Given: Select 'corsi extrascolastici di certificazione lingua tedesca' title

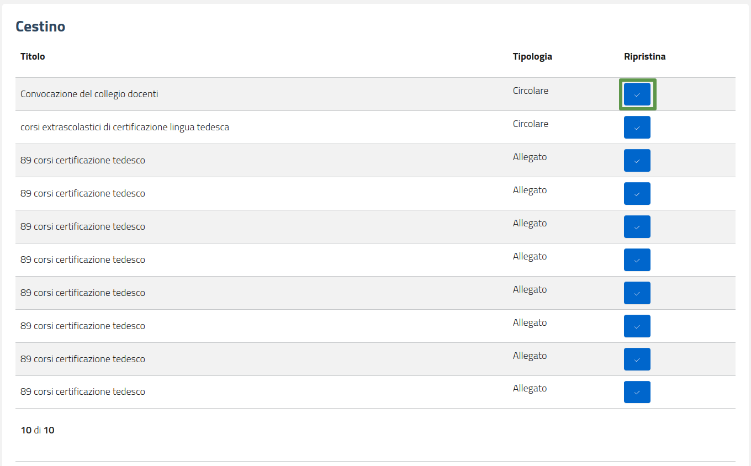Looking at the screenshot, I should tap(124, 127).
